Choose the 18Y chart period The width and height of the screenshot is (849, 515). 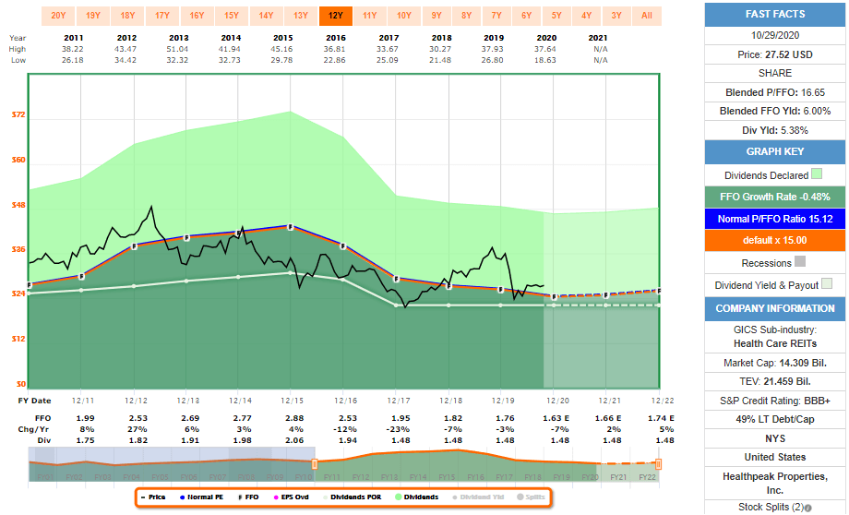pyautogui.click(x=127, y=16)
